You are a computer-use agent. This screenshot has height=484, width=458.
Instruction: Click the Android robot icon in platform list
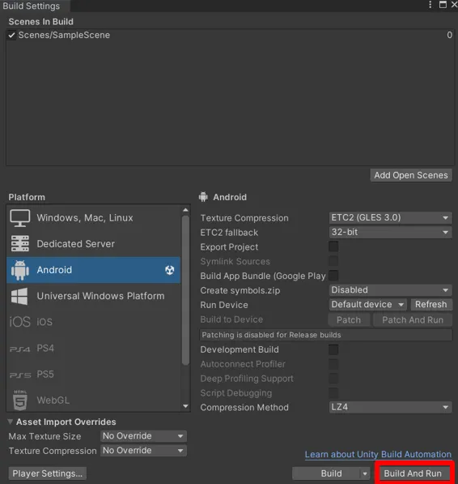pos(20,270)
